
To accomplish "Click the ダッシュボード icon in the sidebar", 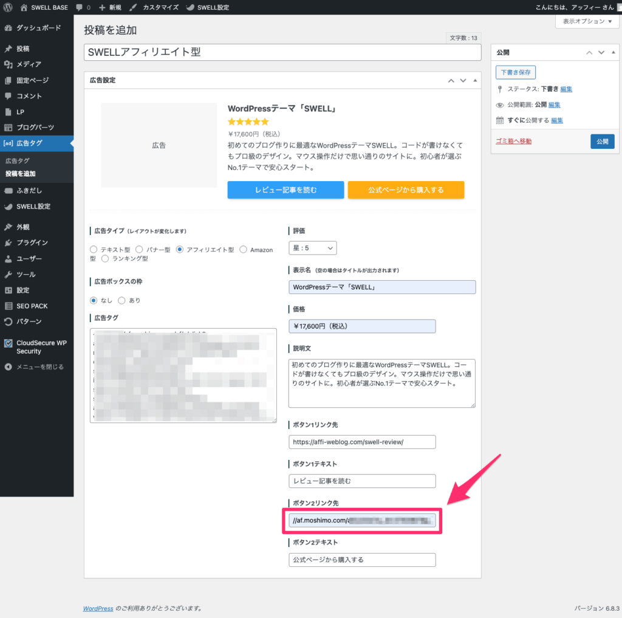I will pos(8,28).
